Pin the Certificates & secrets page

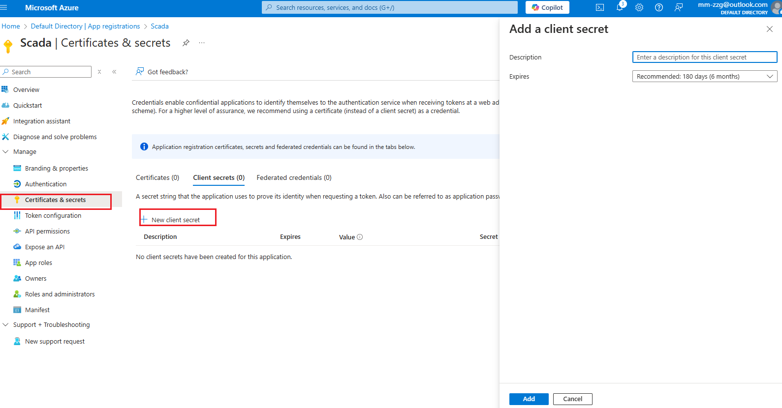click(186, 43)
